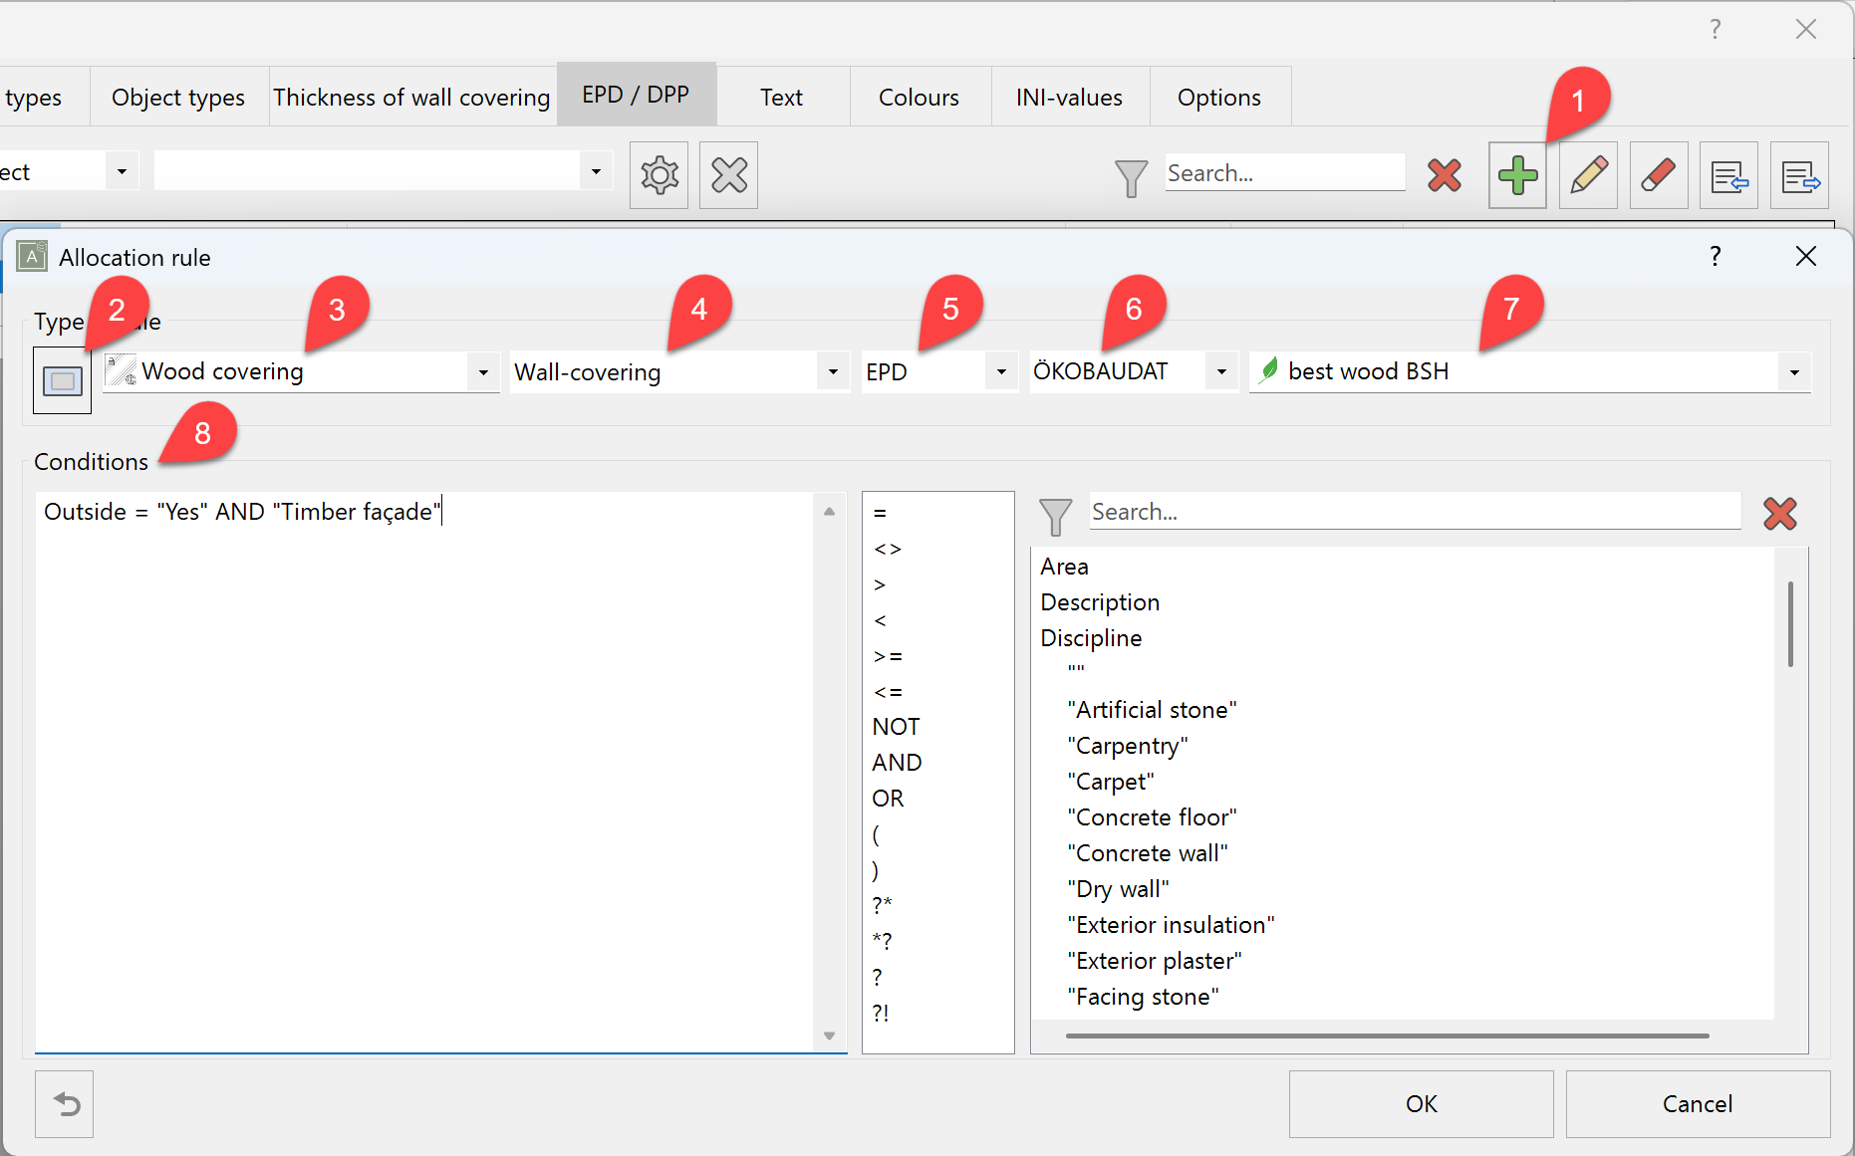Viewport: 1855px width, 1156px height.
Task: Edit rule using the pencil icon
Action: click(1588, 175)
